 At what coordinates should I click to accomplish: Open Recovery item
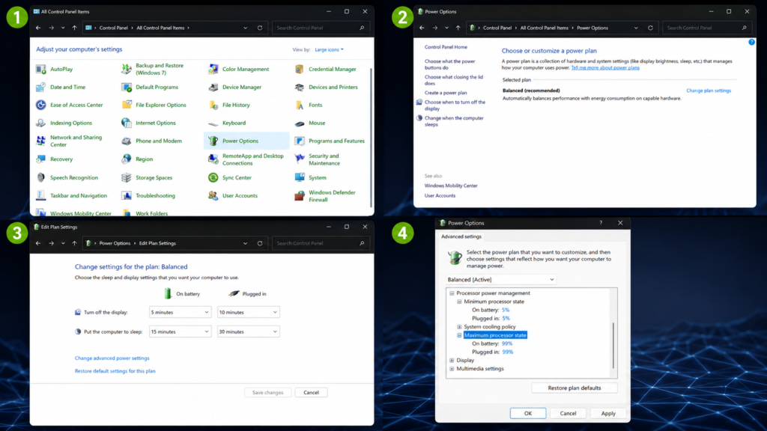54,159
